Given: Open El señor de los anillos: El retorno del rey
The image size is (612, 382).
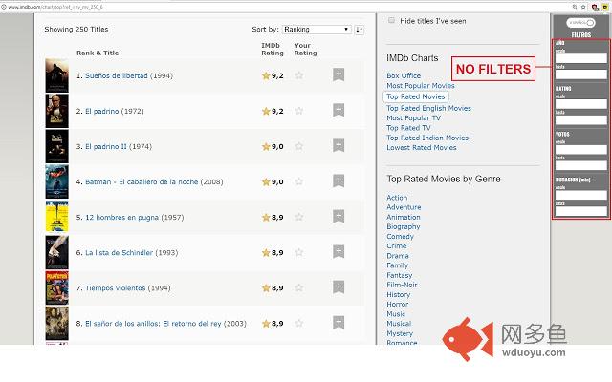Looking at the screenshot, I should point(153,324).
